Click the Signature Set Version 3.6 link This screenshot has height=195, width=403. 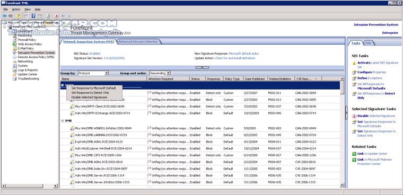(114, 58)
